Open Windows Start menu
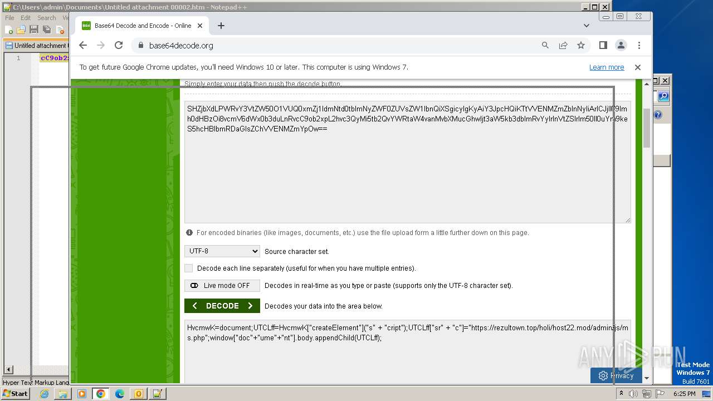Image resolution: width=713 pixels, height=401 pixels. [15, 393]
